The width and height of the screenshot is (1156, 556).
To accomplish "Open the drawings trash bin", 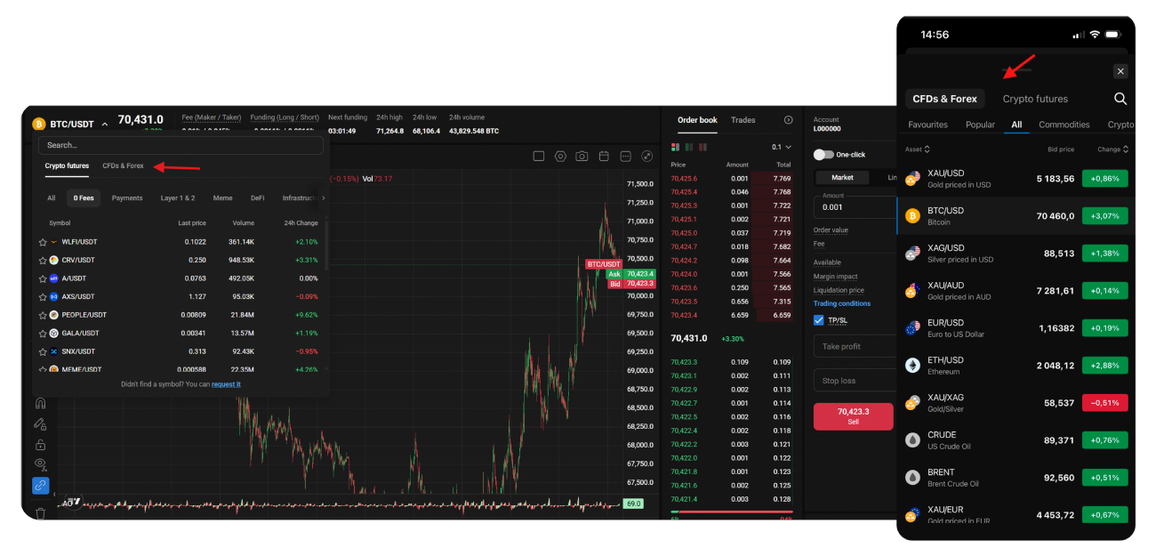I will pos(40,513).
